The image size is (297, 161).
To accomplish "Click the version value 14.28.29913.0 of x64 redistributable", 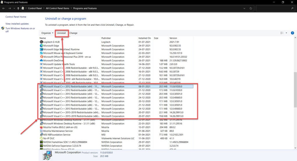I will pos(176,112).
